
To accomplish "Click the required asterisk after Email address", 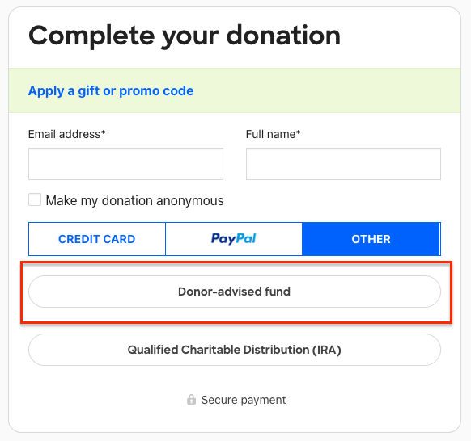I will coord(104,132).
